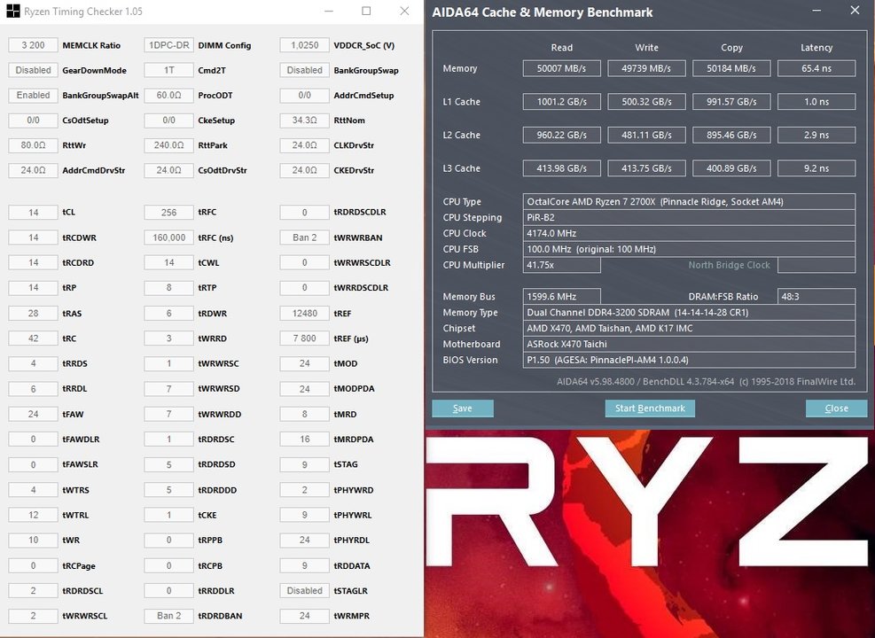
Task: Click the Memory Read 50007 MB/s value
Action: 561,68
